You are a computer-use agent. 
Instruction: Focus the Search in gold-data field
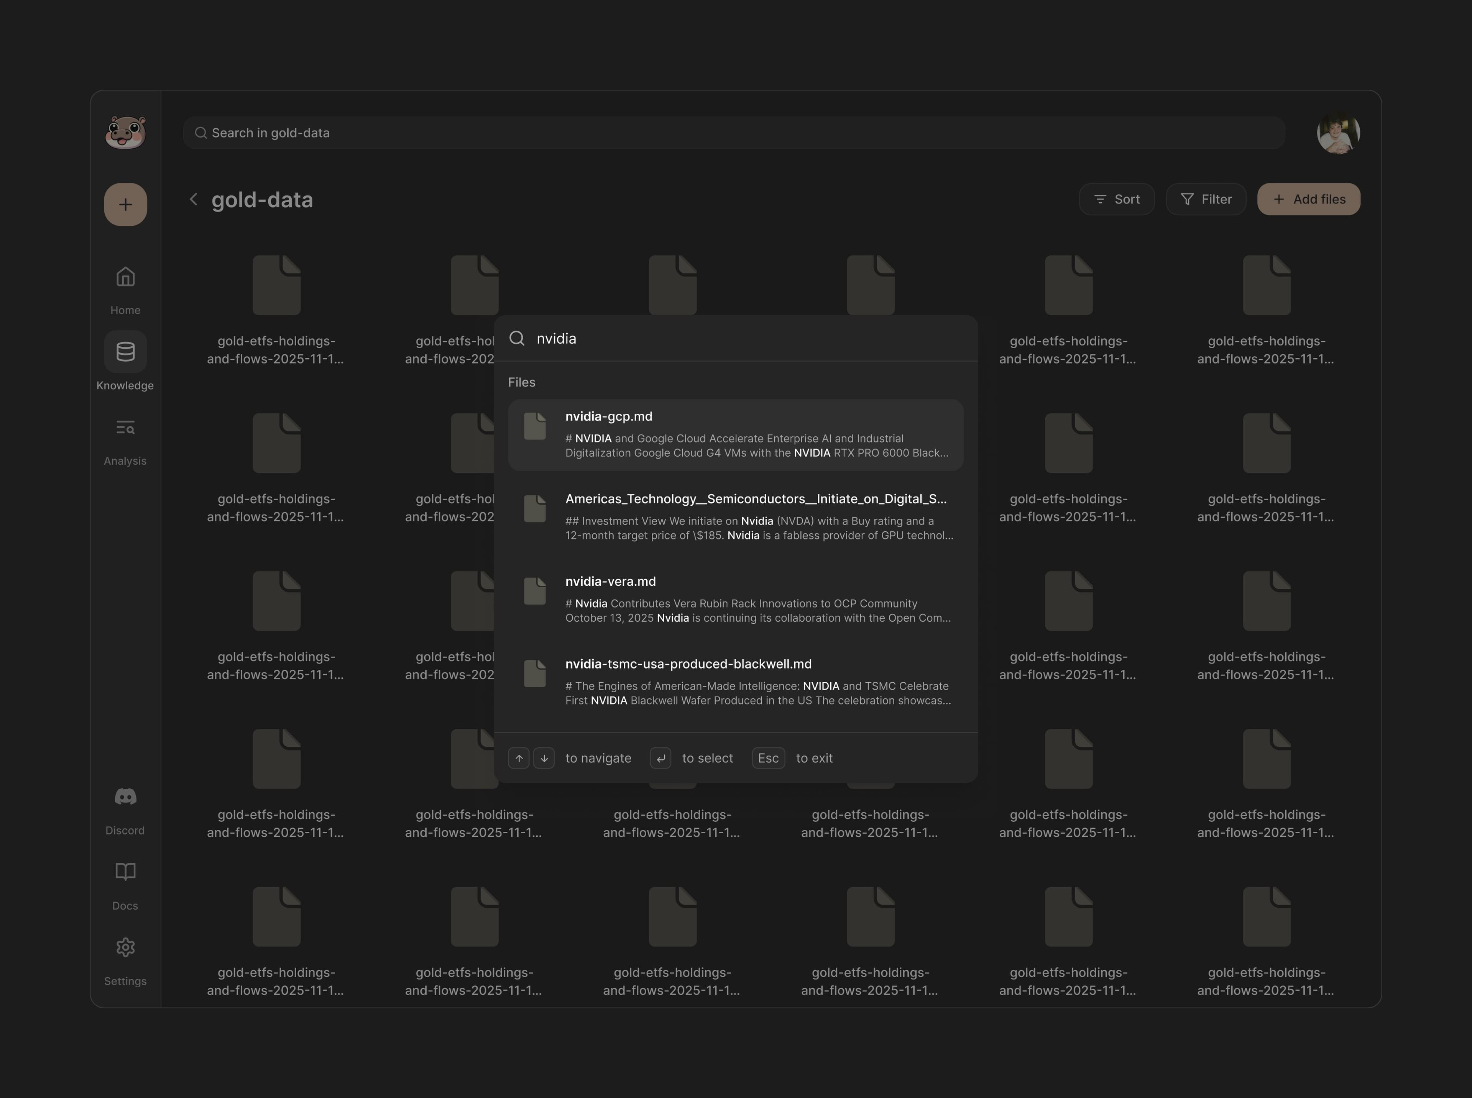pyautogui.click(x=733, y=133)
